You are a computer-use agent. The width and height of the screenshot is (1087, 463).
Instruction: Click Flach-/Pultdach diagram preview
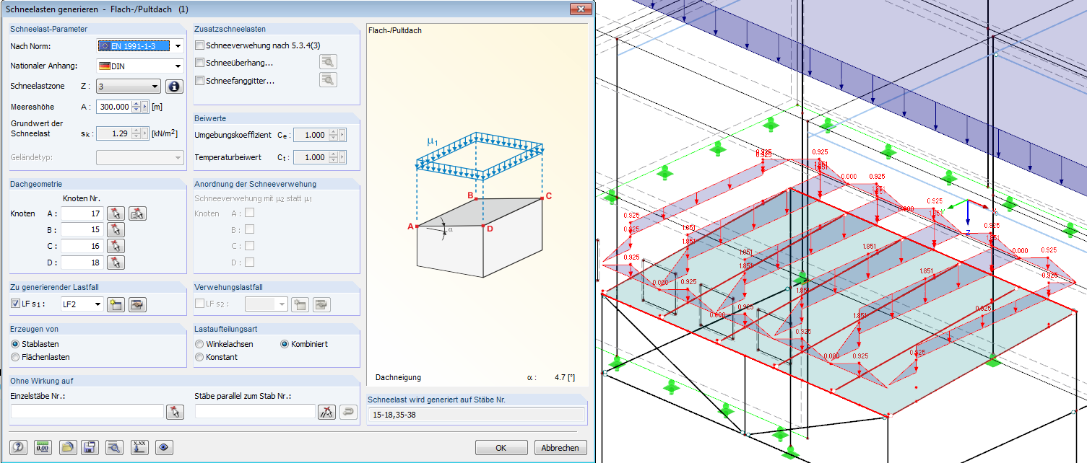pyautogui.click(x=478, y=206)
